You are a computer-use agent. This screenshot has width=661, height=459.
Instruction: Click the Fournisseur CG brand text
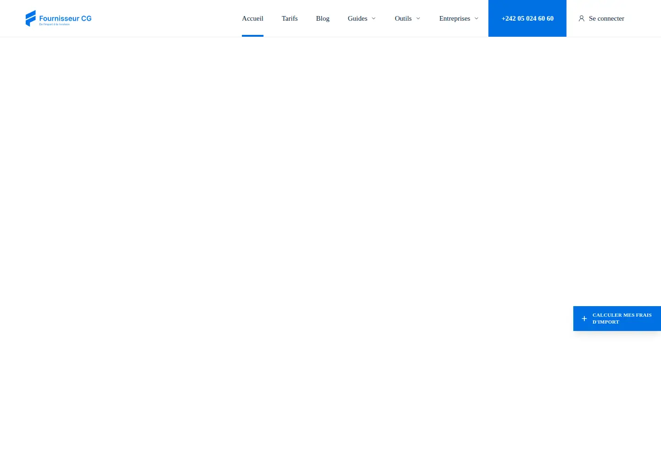[65, 18]
